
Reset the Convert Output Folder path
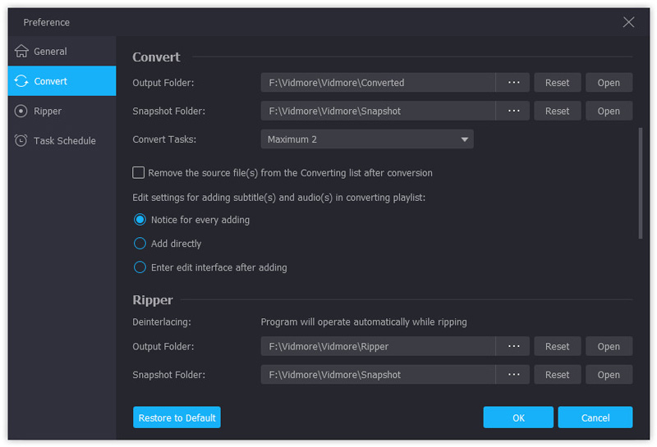point(557,82)
